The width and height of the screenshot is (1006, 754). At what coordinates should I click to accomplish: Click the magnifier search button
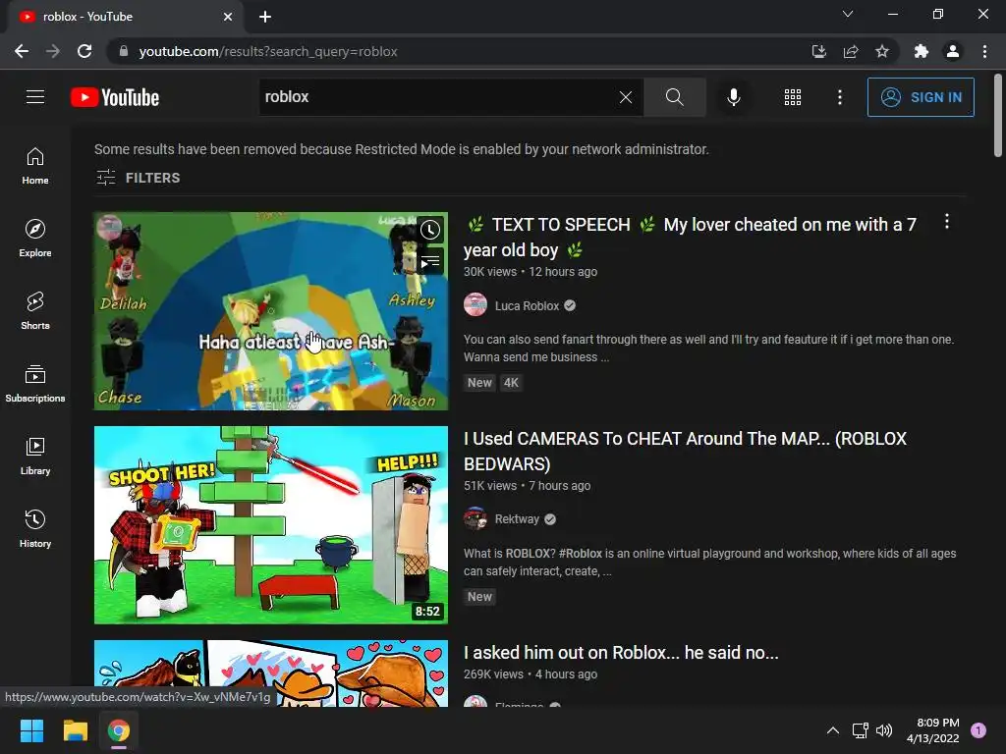tap(674, 97)
